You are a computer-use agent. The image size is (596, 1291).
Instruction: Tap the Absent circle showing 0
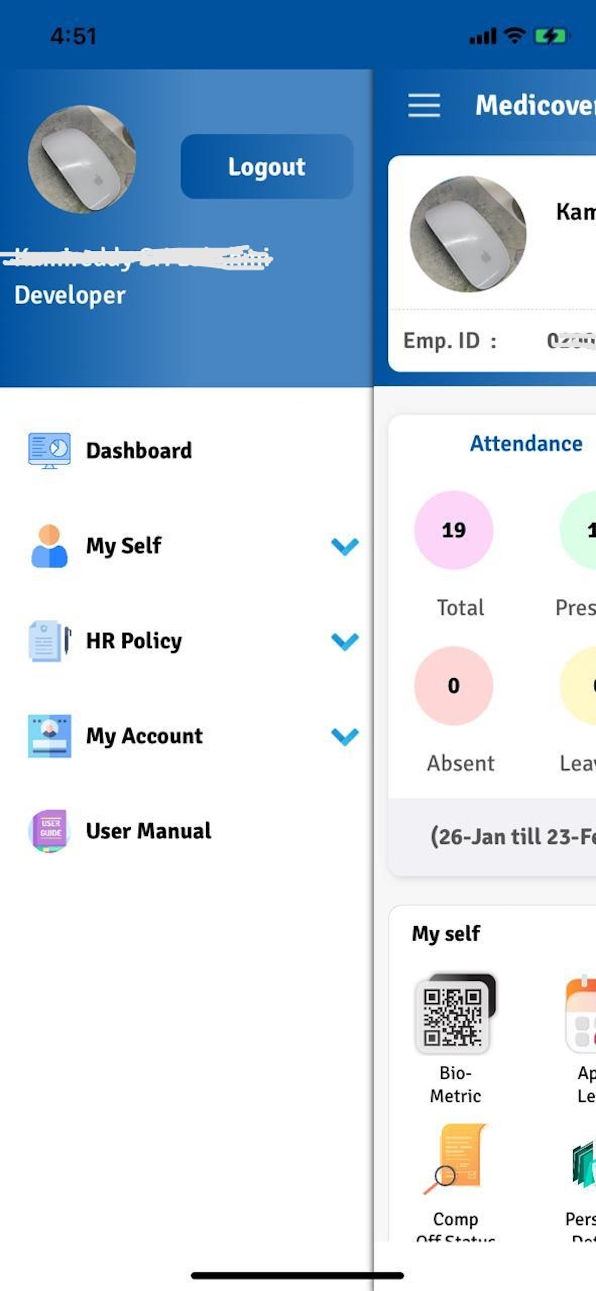pyautogui.click(x=454, y=686)
